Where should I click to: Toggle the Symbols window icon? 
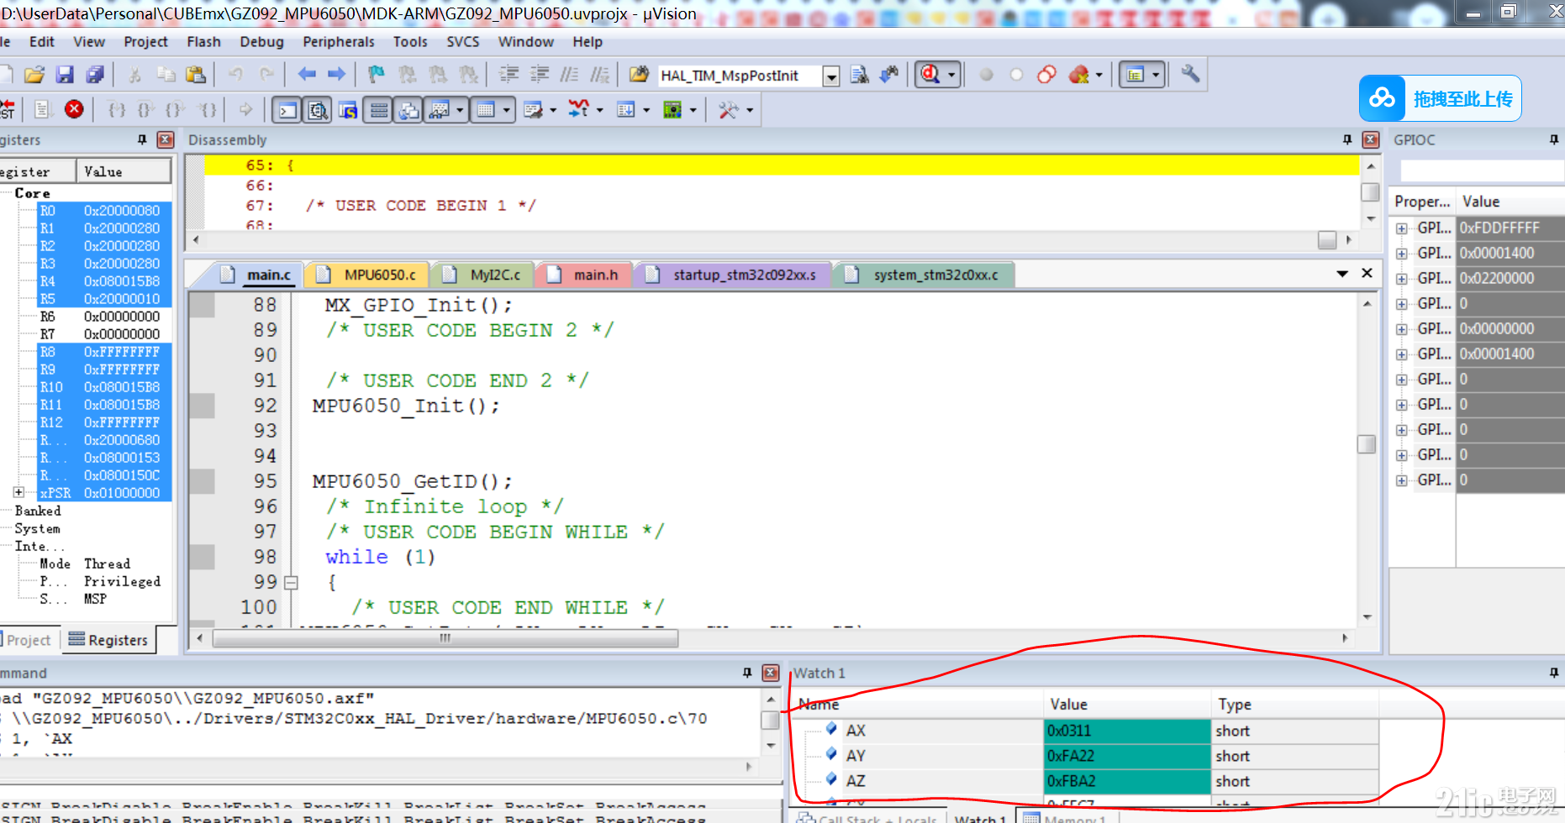(x=348, y=110)
